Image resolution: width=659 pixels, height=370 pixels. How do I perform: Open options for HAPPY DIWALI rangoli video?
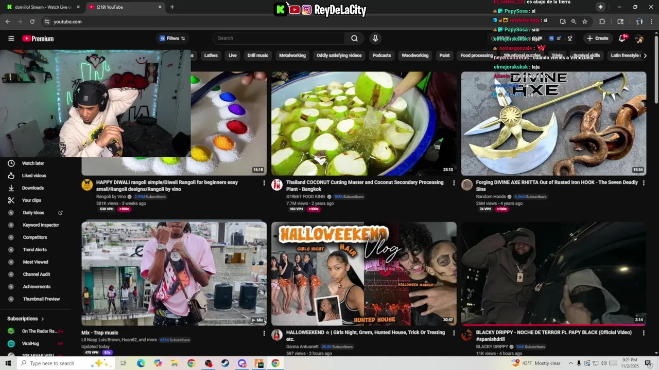click(264, 183)
